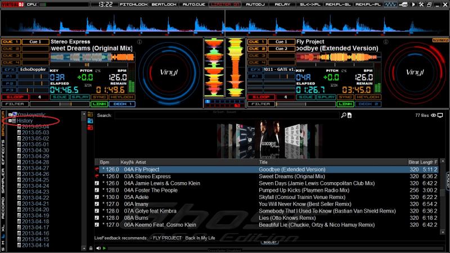Toggle the eye icon beside 77 files
The width and height of the screenshot is (450, 253).
(433, 115)
